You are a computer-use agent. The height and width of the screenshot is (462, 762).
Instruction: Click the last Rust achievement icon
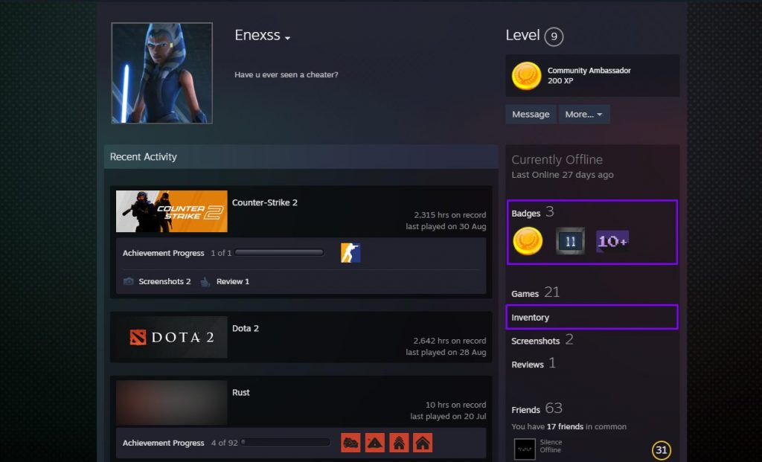click(423, 443)
